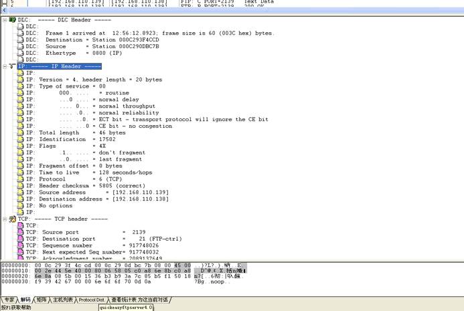Click hex dump offset 00000010 row
Image resolution: width=464 pixels, height=311 pixels.
click(124, 271)
